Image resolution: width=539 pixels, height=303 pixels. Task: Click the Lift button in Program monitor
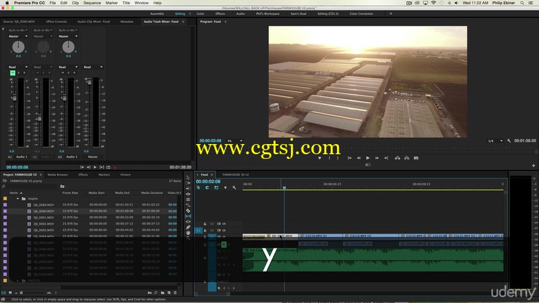(398, 158)
